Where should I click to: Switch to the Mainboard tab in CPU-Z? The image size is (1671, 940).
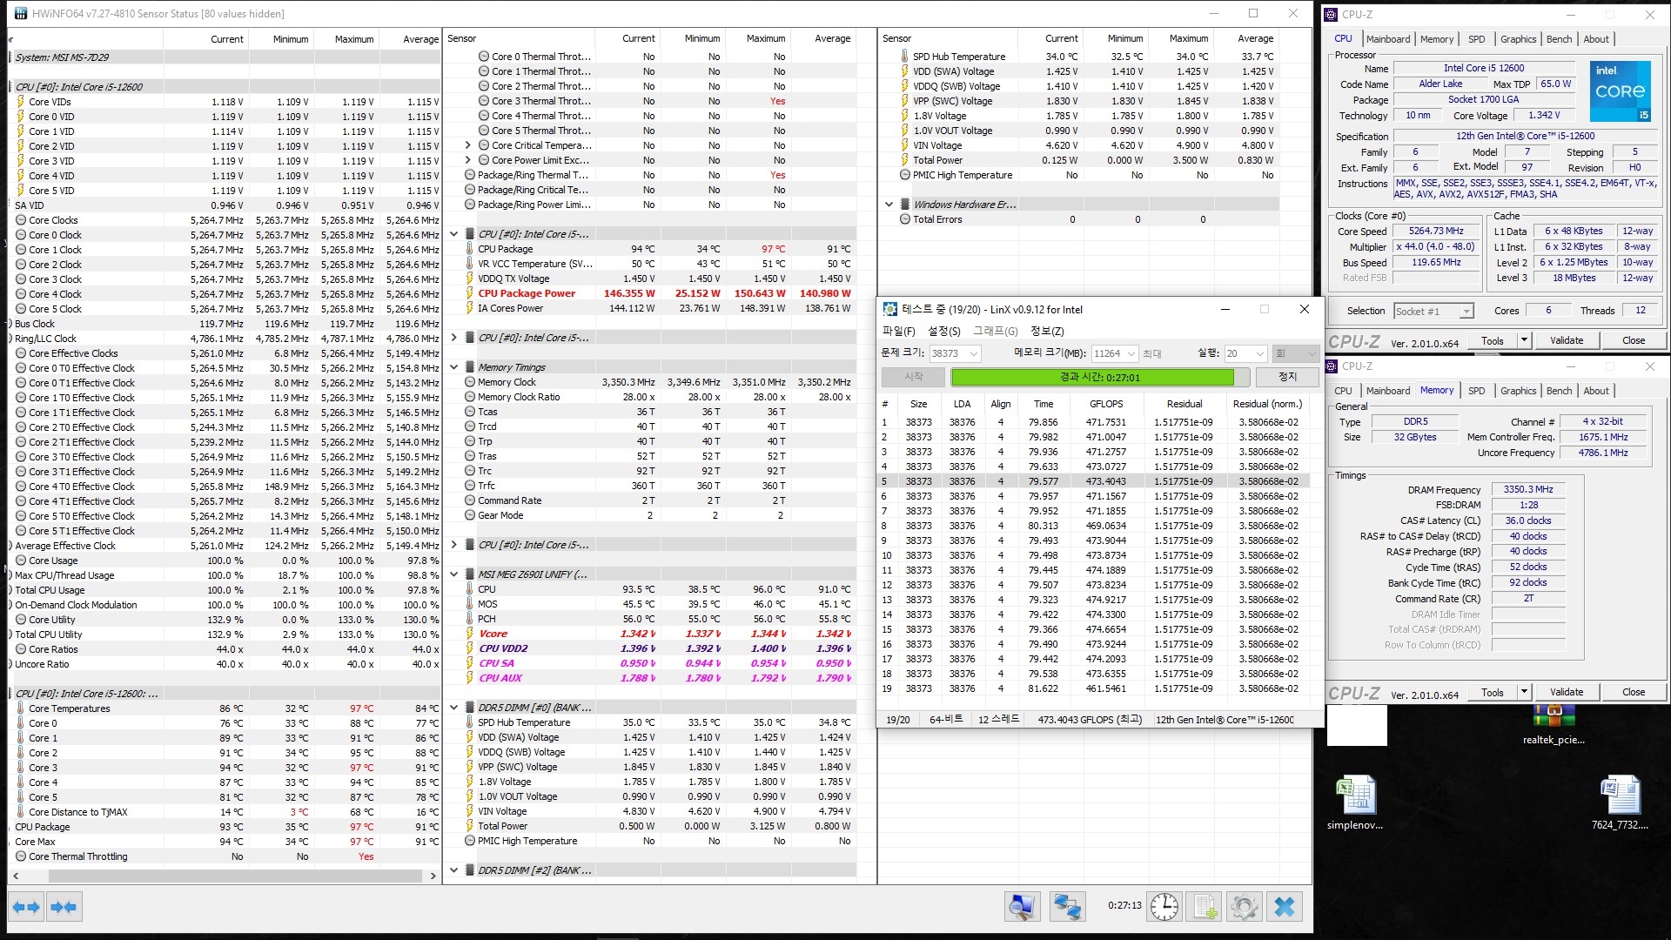click(x=1387, y=39)
